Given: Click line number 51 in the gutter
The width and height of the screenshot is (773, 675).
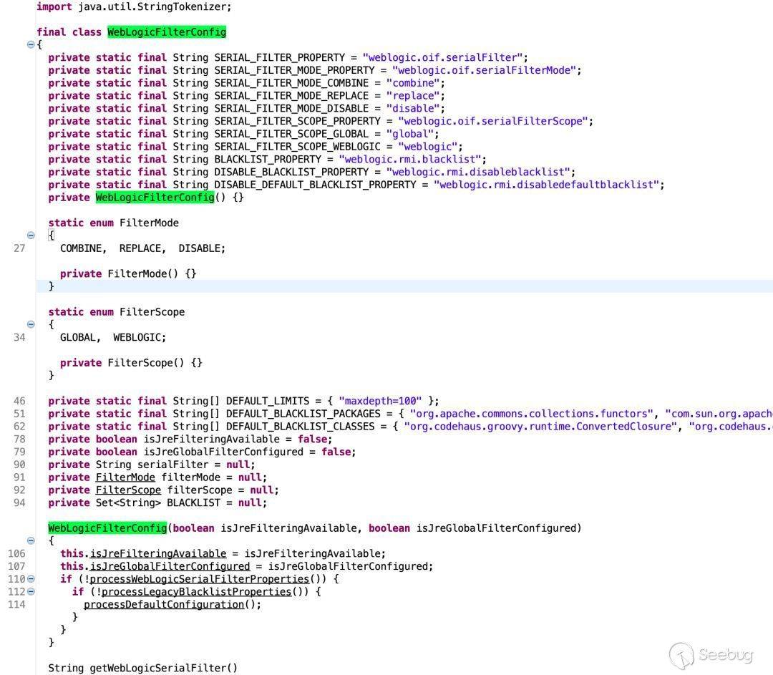Looking at the screenshot, I should pyautogui.click(x=19, y=414).
